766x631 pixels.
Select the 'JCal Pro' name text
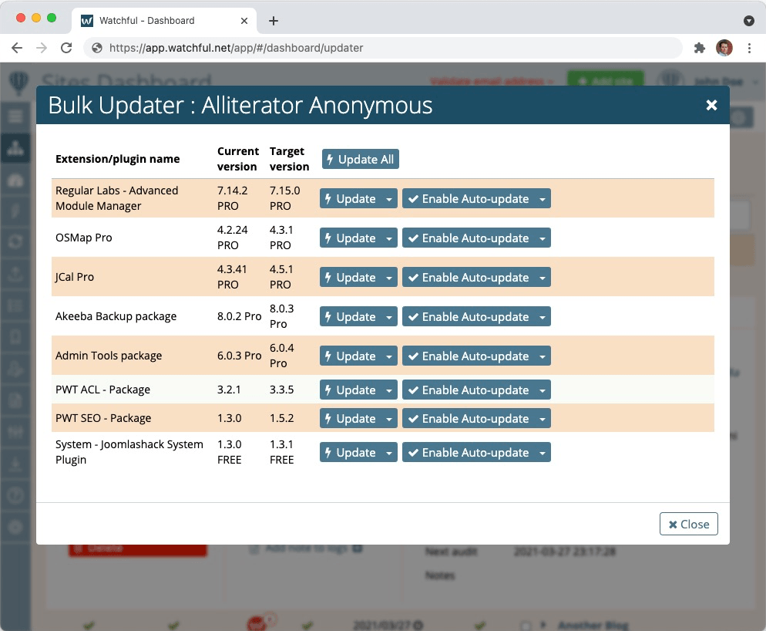[74, 277]
